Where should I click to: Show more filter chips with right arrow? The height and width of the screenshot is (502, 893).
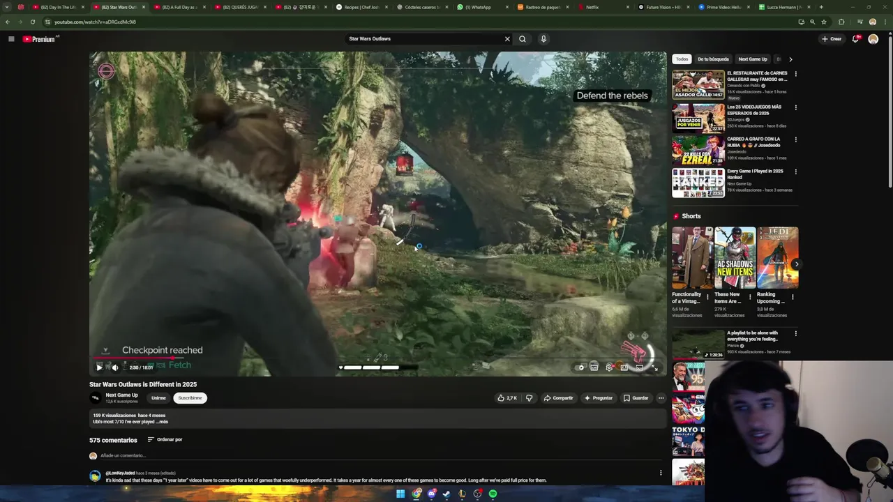[x=790, y=59]
